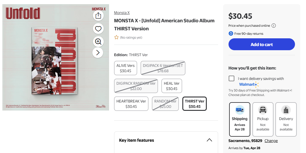Viewport: 306px width, 153px height.
Task: Choose the HEAL Ver edition
Action: pyautogui.click(x=172, y=86)
